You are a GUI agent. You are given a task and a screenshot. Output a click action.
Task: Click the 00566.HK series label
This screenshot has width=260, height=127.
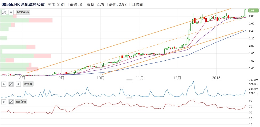click(x=23, y=12)
